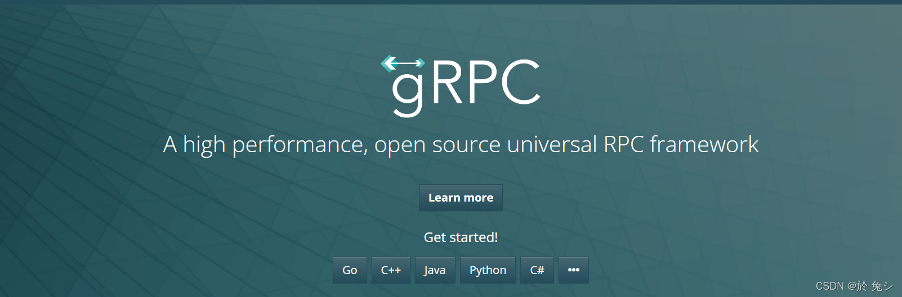Select the C# language button
Image resolution: width=902 pixels, height=297 pixels.
pos(537,270)
